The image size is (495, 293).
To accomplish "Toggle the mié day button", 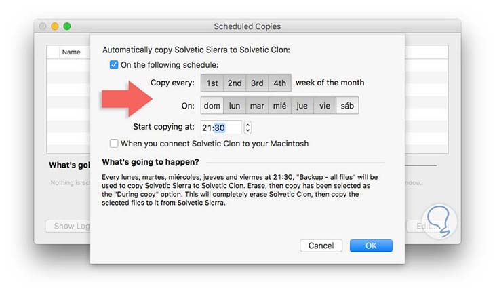I will pos(279,106).
